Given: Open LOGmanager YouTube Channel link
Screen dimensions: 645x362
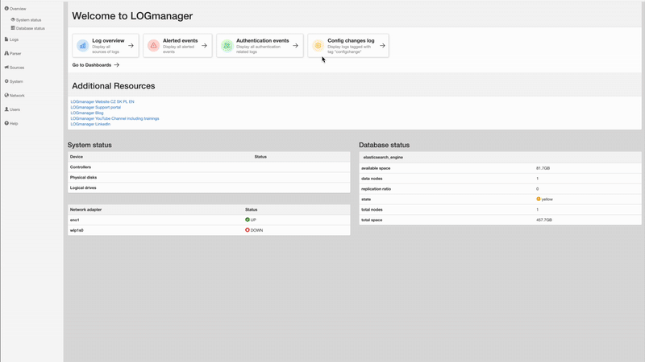Looking at the screenshot, I should pos(114,118).
